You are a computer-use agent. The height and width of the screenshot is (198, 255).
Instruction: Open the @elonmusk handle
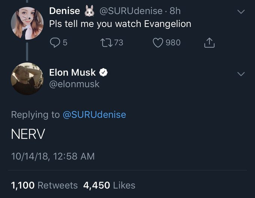click(74, 84)
